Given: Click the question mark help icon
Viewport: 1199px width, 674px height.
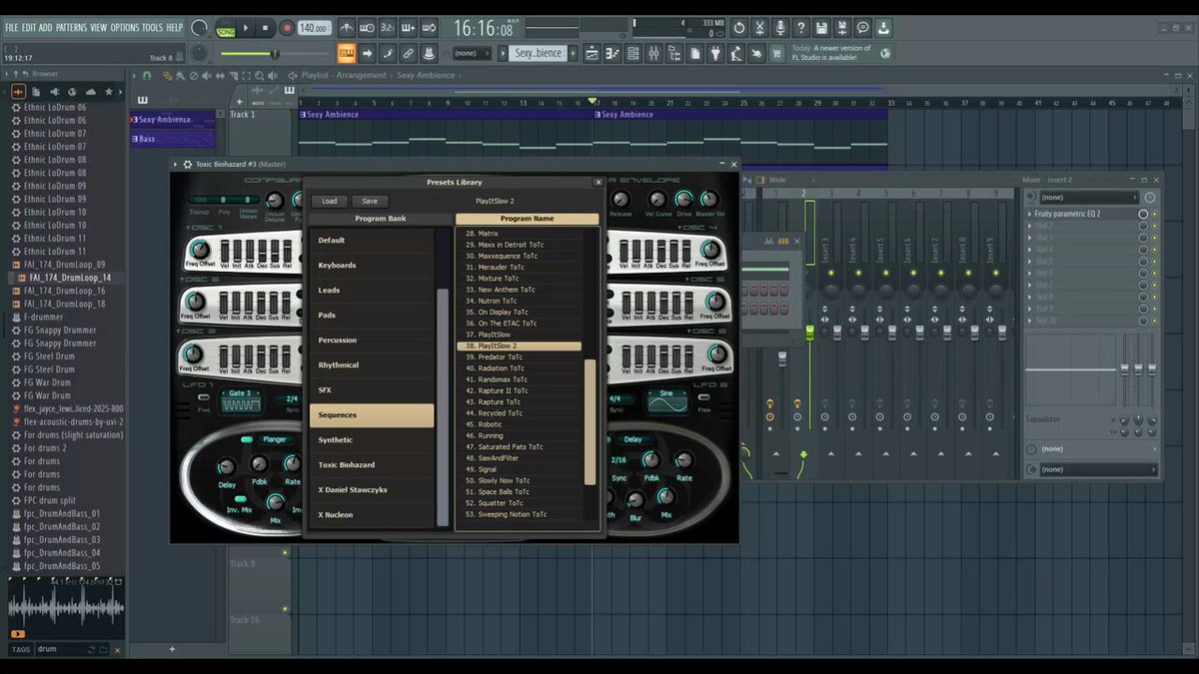Looking at the screenshot, I should [800, 28].
